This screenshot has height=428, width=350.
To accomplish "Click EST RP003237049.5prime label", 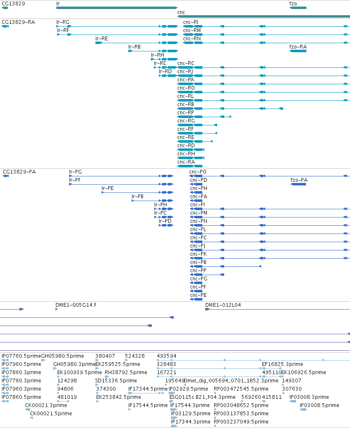I will [x=241, y=422].
